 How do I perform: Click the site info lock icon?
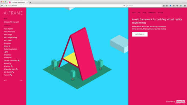6,6
